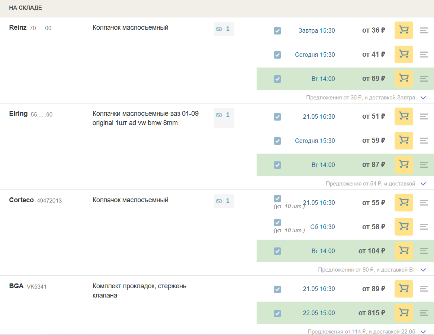This screenshot has height=335, width=434.
Task: Click 'Колпачки маслосъемные ваз 01-09' description
Action: point(145,114)
